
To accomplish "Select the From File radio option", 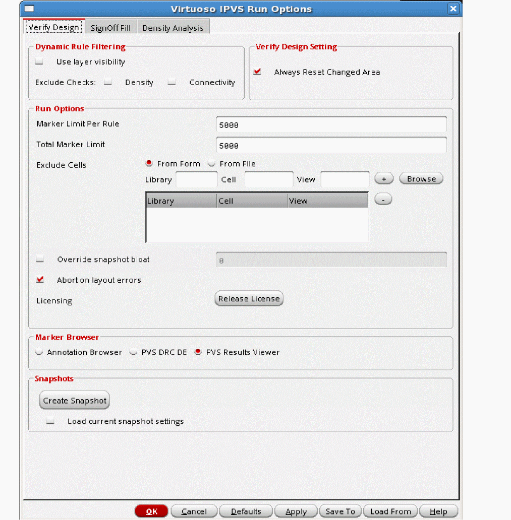I will [x=212, y=164].
